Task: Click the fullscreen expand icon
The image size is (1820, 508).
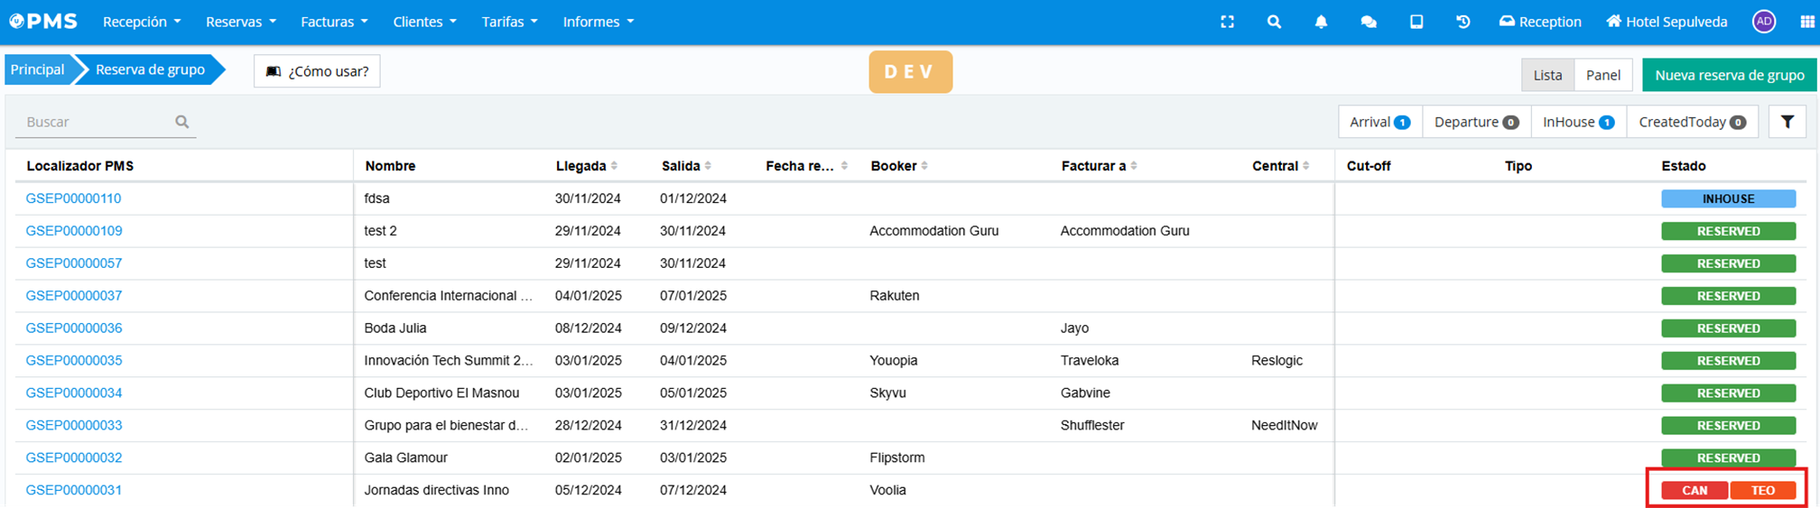Action: (x=1227, y=22)
